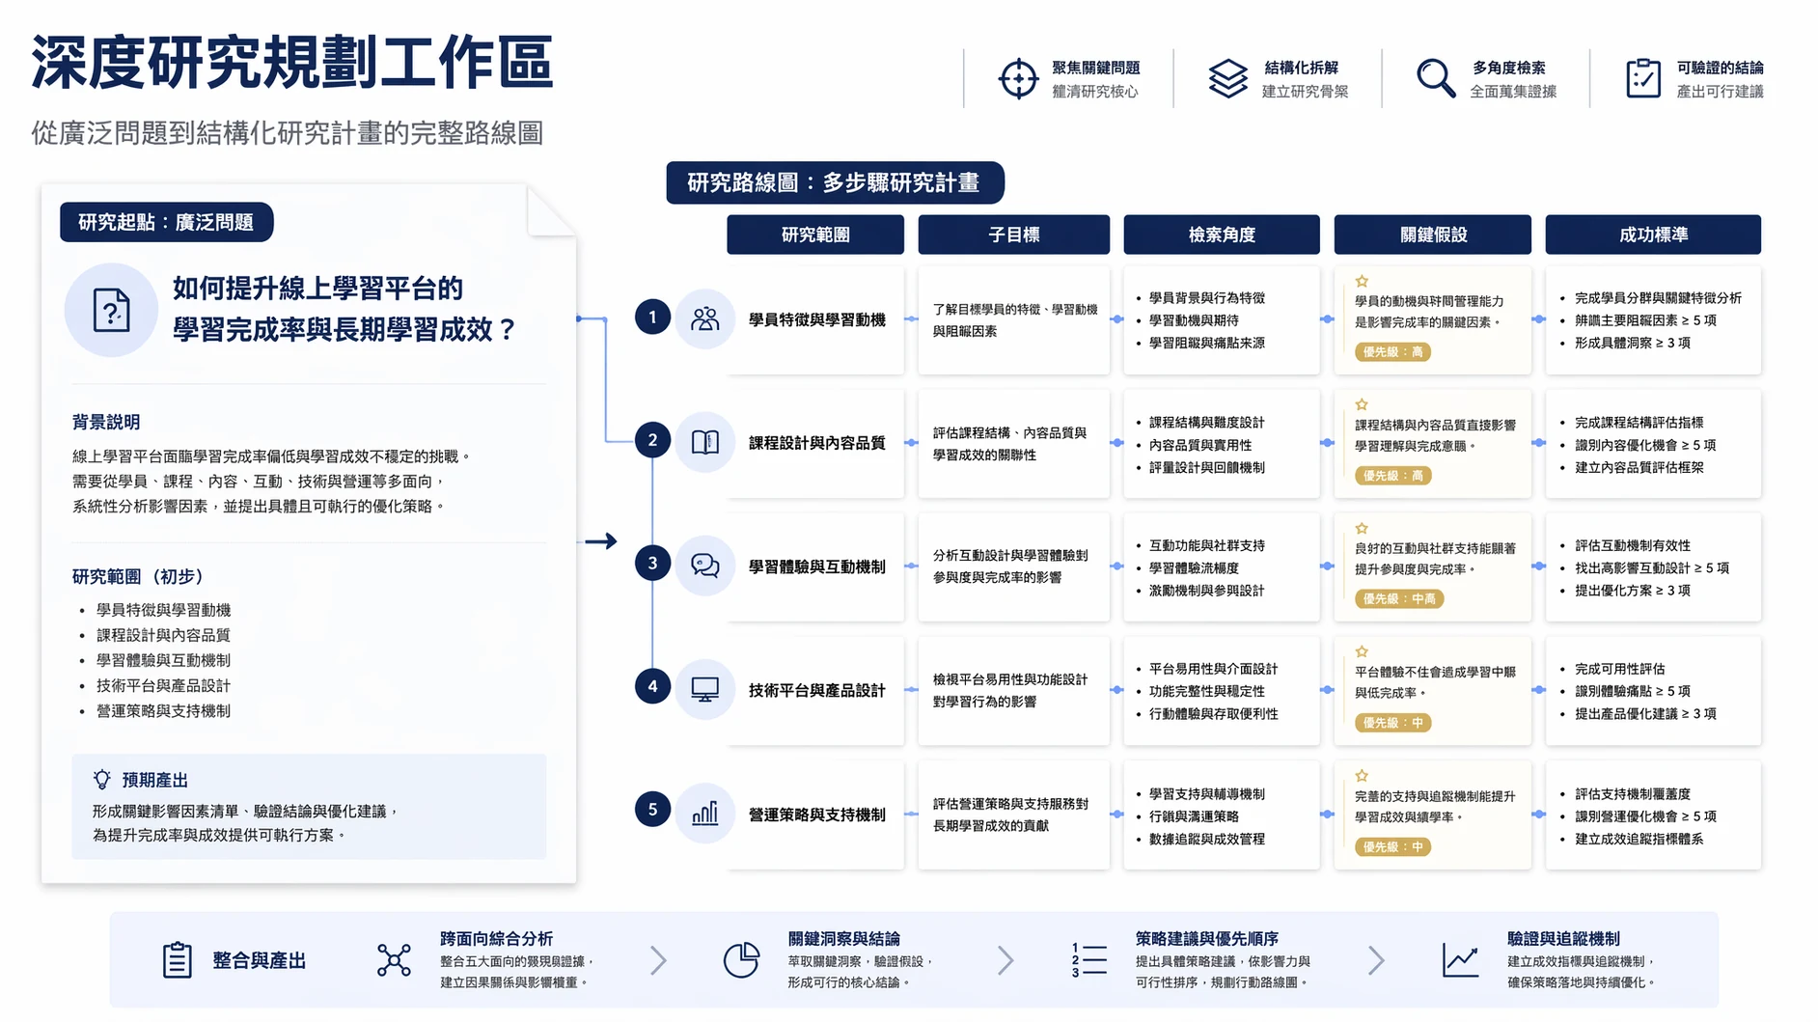
Task: Click the magnifying glass icon for 多角度檢索
Action: (1436, 78)
